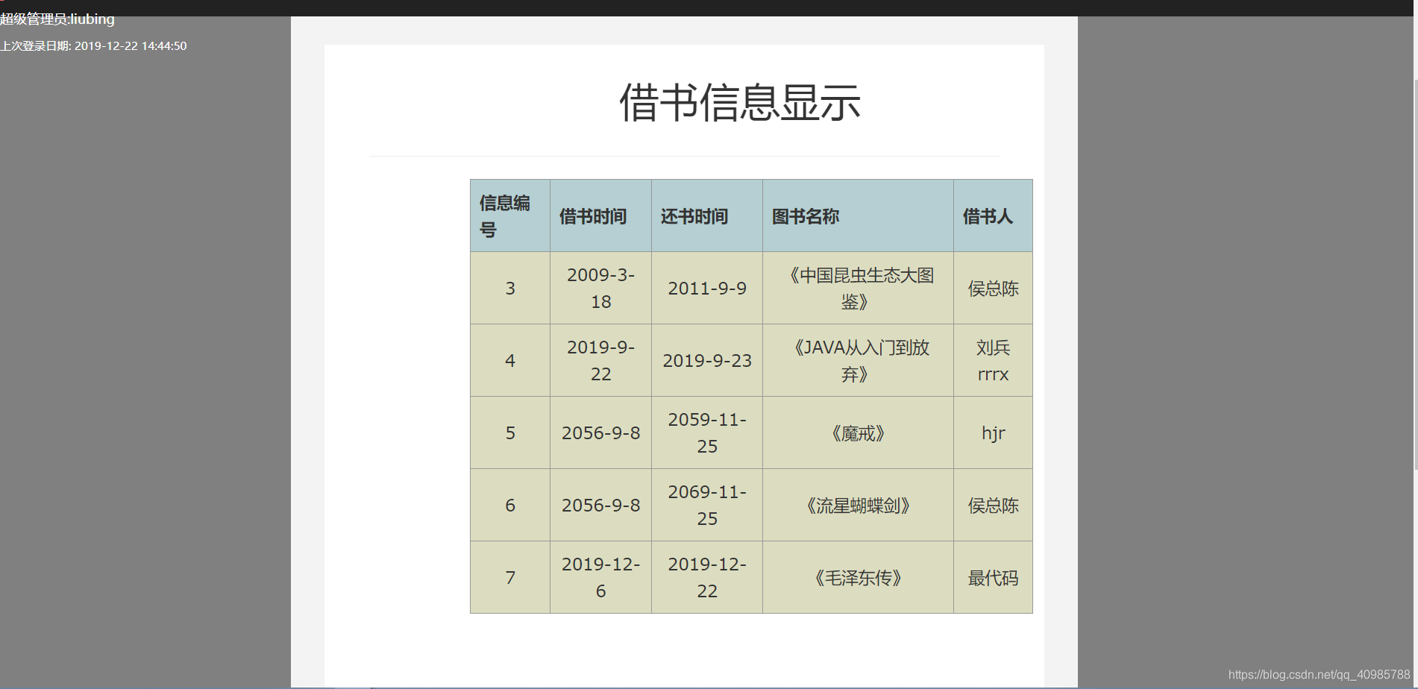This screenshot has width=1418, height=689.
Task: Click the return date 2069-11-25 cell
Action: click(x=707, y=505)
